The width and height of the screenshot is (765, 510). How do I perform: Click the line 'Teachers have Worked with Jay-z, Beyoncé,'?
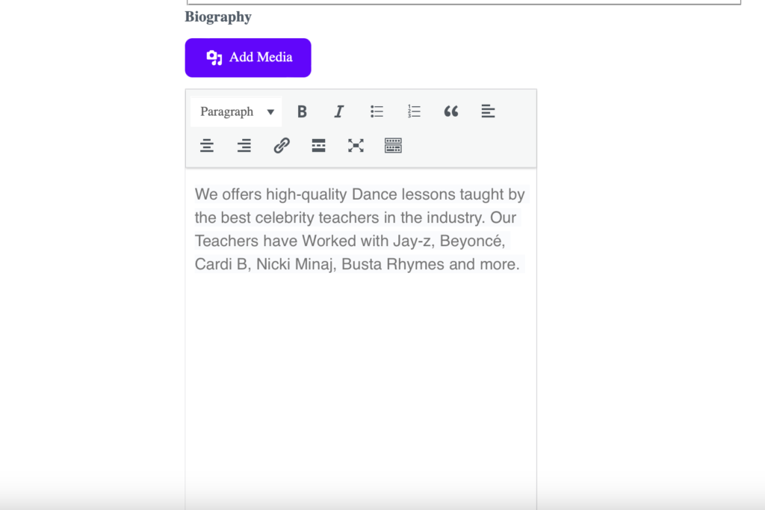(x=350, y=242)
